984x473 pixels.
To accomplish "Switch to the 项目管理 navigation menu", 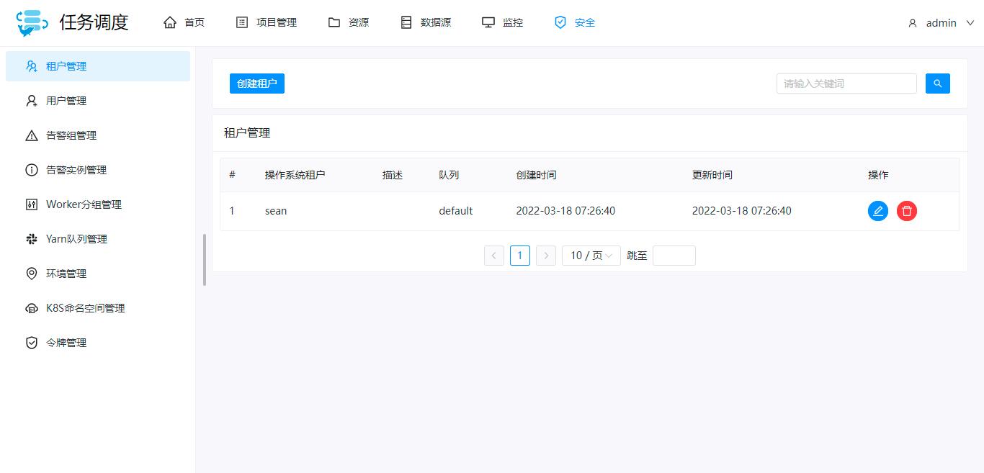I will tap(267, 22).
